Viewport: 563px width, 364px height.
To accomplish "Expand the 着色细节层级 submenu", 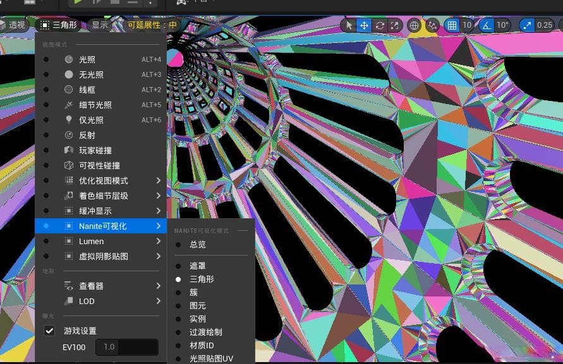I will [x=101, y=196].
